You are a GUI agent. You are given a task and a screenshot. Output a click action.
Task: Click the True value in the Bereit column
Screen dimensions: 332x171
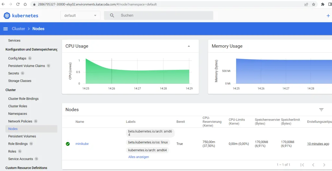click(180, 144)
